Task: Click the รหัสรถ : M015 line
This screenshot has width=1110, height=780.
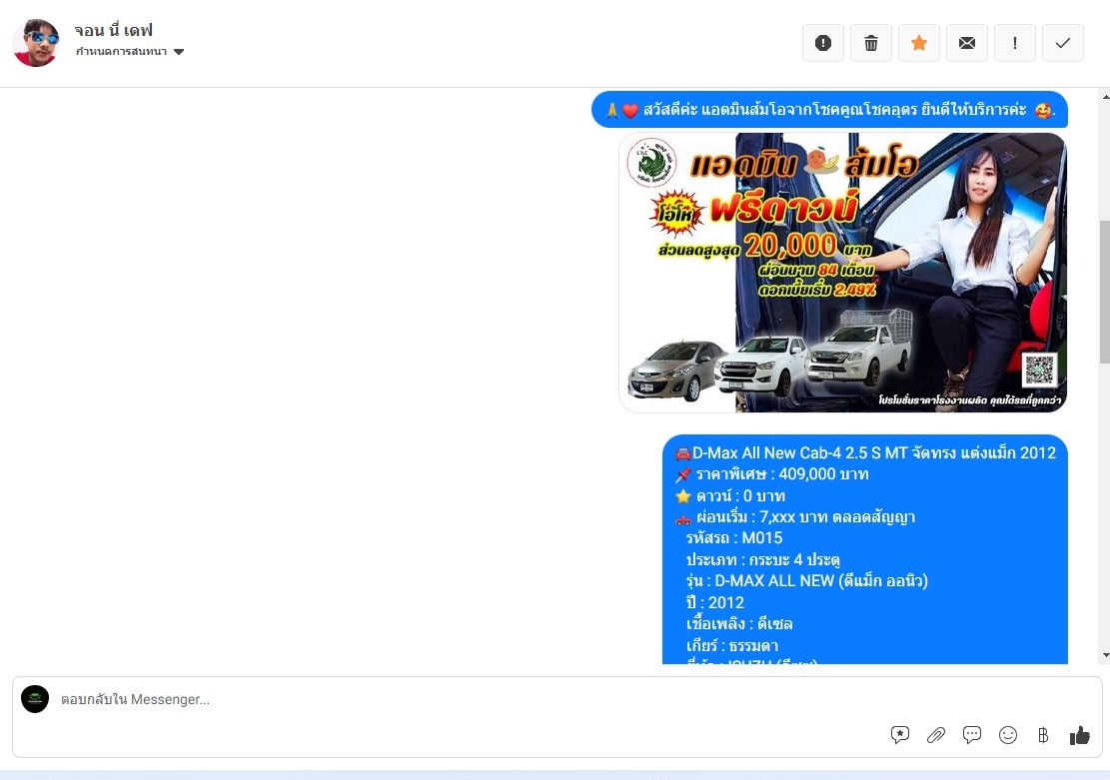Action: pyautogui.click(x=734, y=538)
